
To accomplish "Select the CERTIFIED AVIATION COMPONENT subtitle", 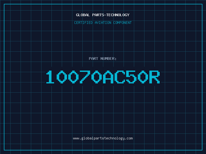I will pos(103,23).
